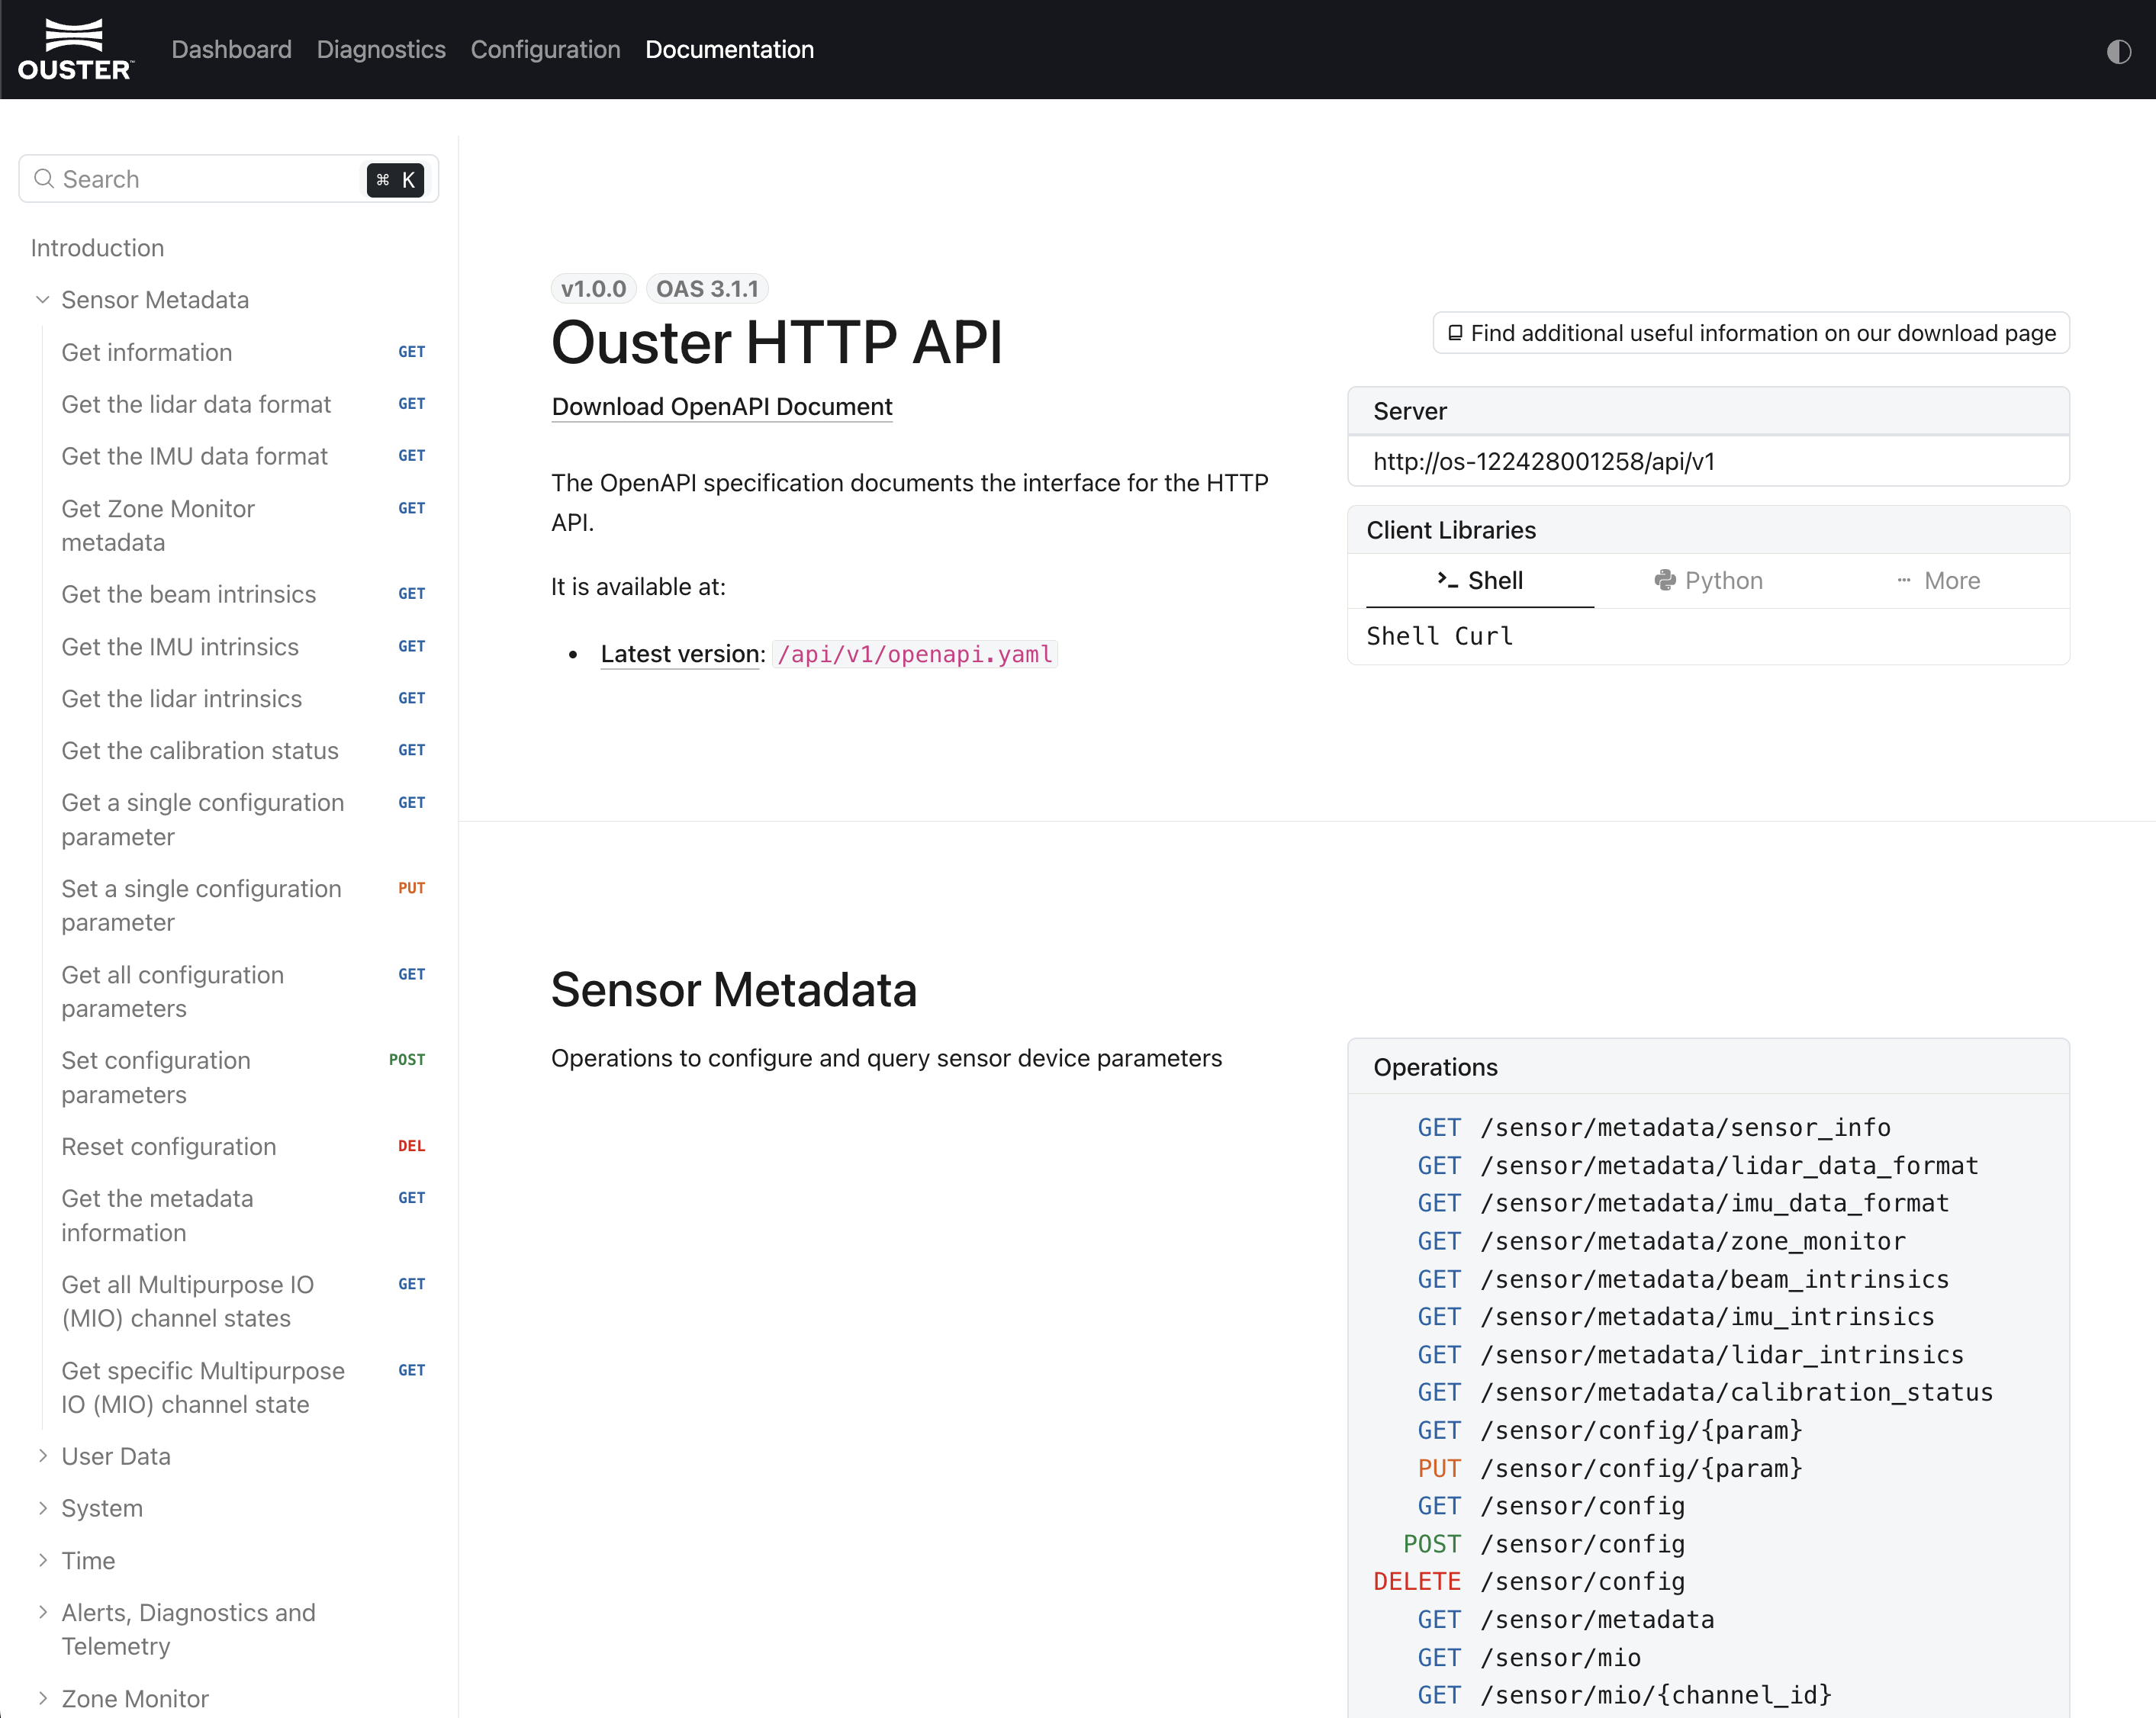
Task: Click the search magnifier icon
Action: point(44,179)
